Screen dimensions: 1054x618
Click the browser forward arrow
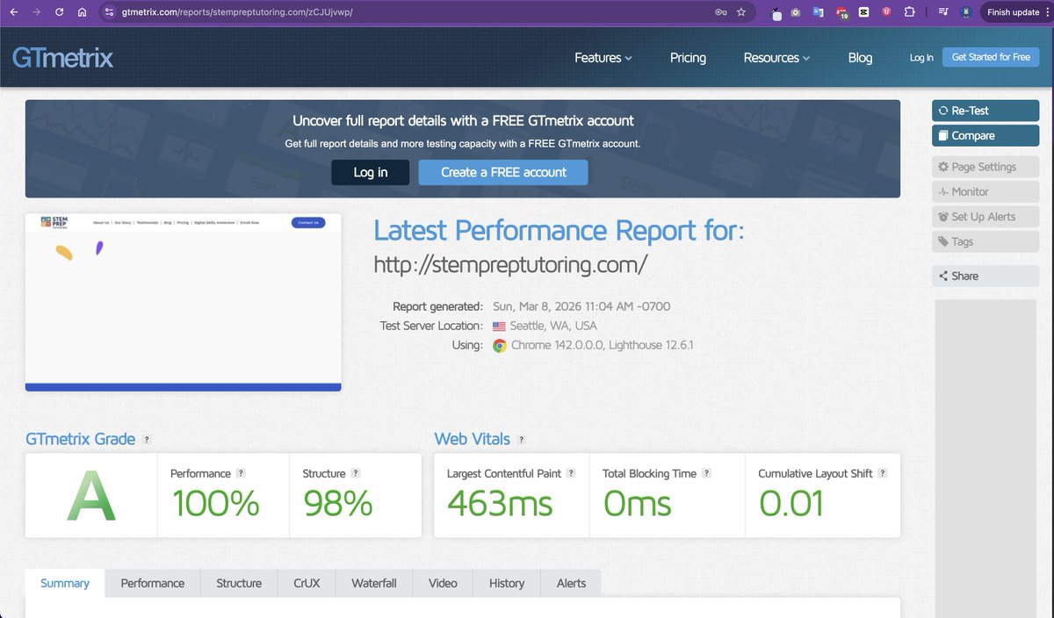[x=36, y=12]
